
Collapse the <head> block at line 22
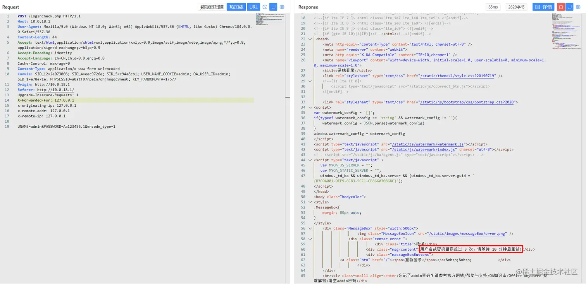tap(310, 39)
